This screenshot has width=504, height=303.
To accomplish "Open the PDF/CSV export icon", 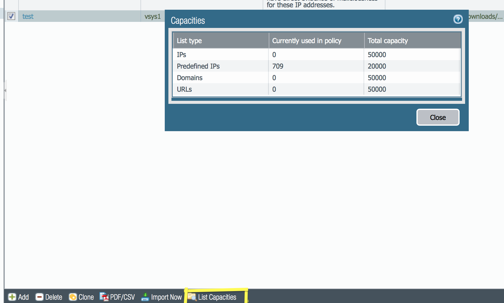I will [104, 297].
